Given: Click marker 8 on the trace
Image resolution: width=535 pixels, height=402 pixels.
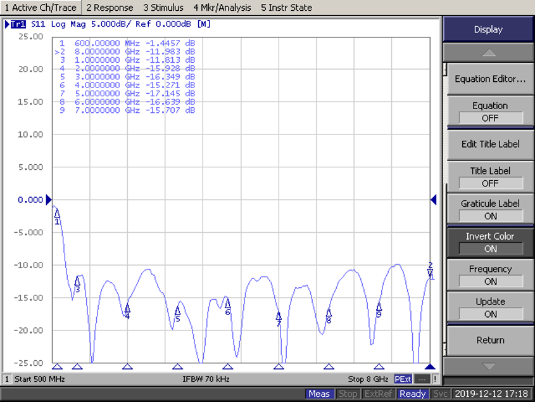Looking at the screenshot, I should click(x=329, y=315).
